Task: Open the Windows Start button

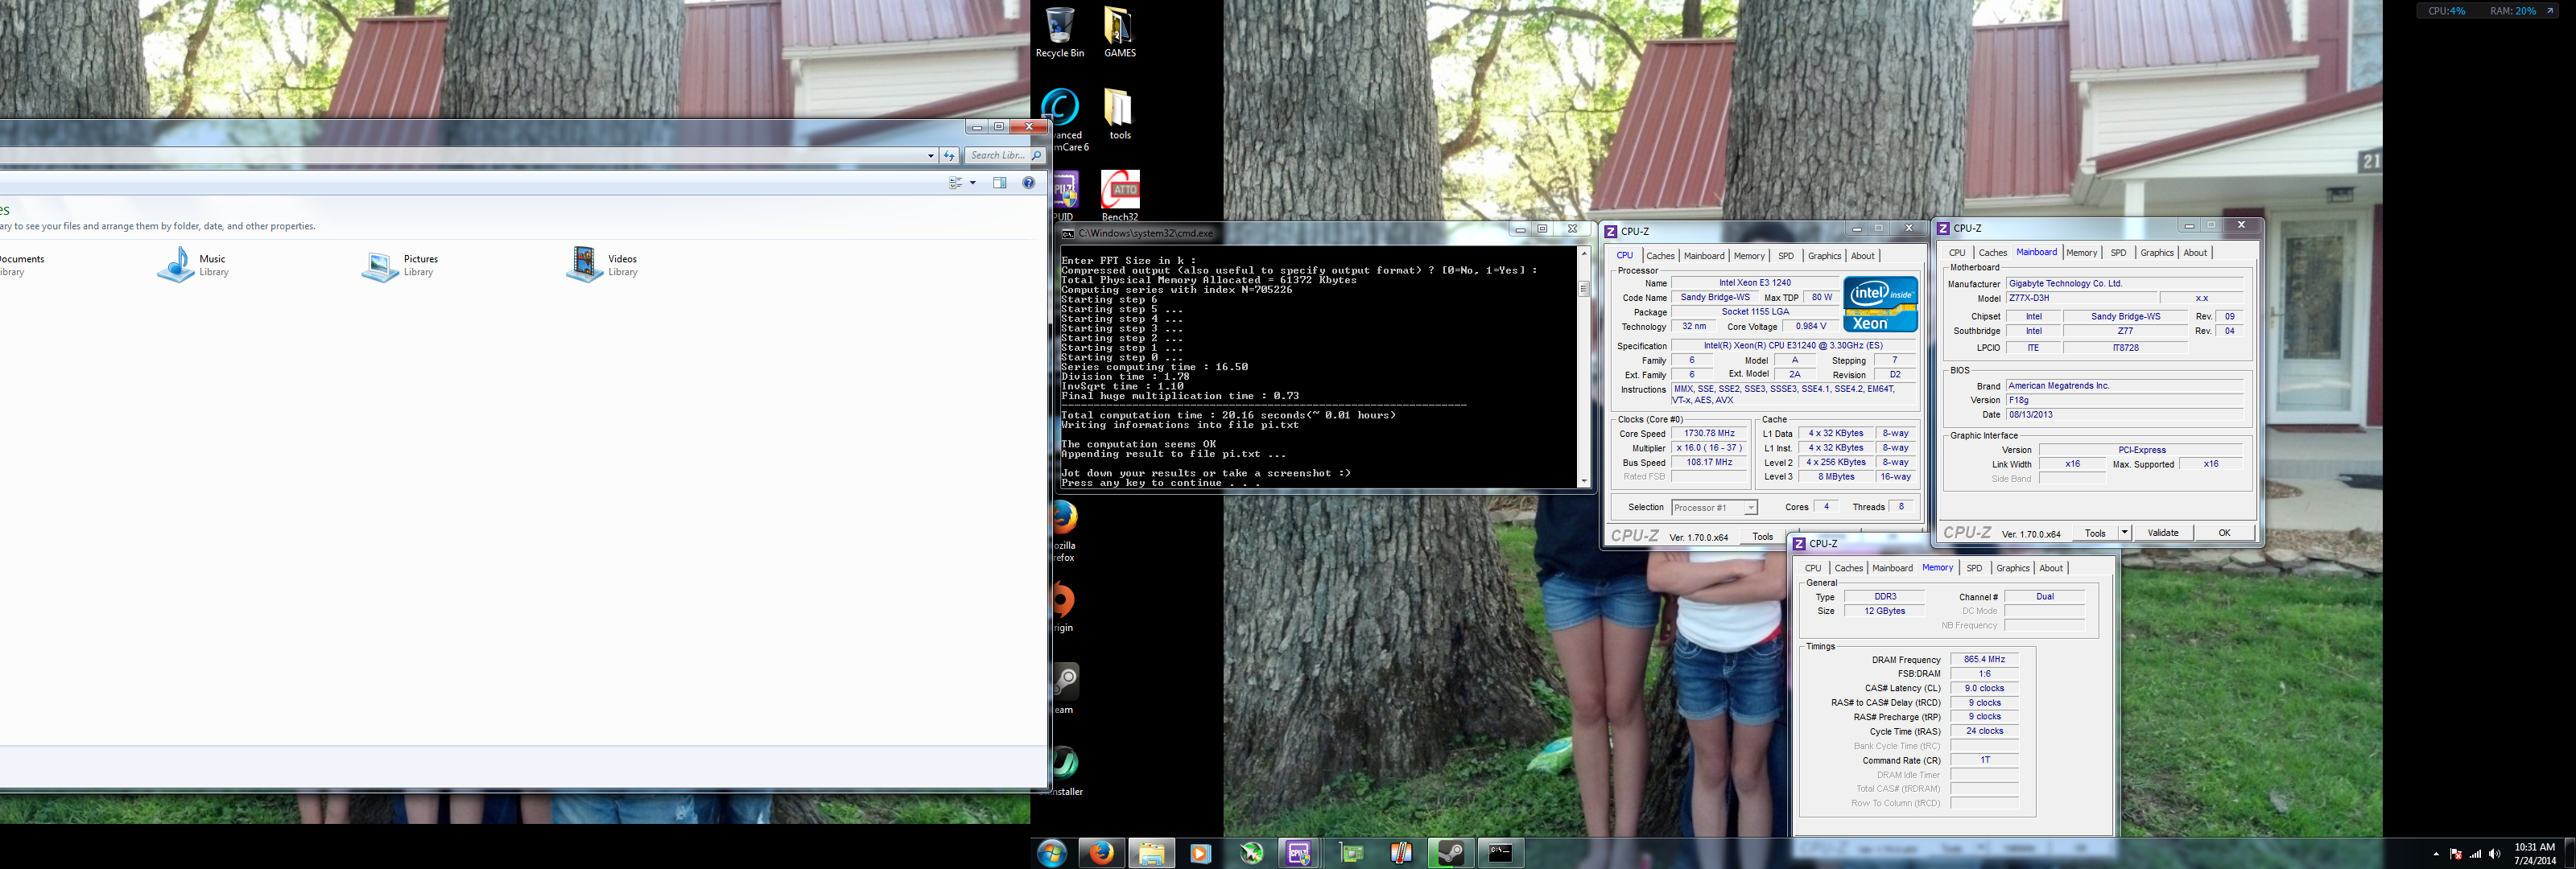Action: 1052,853
